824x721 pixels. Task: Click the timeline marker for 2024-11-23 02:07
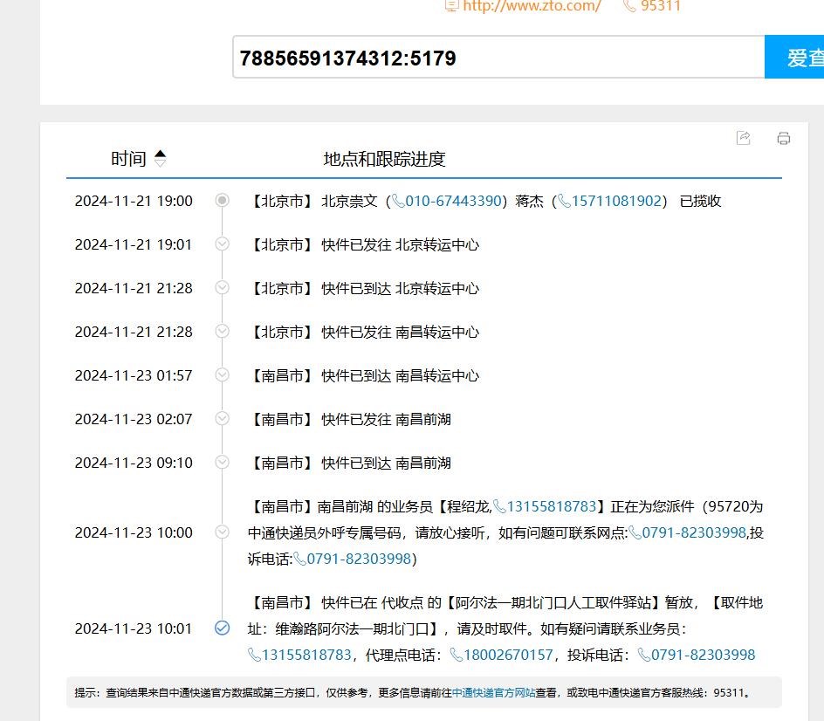(x=223, y=418)
